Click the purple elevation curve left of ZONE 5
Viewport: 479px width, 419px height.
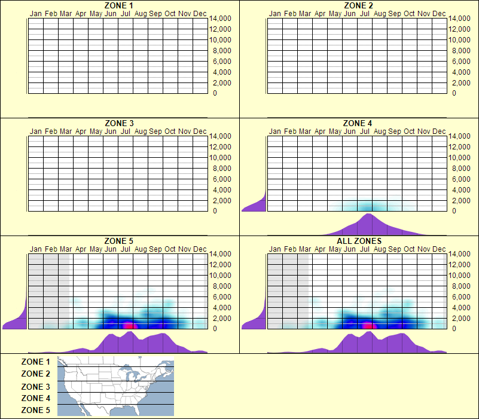click(x=12, y=326)
